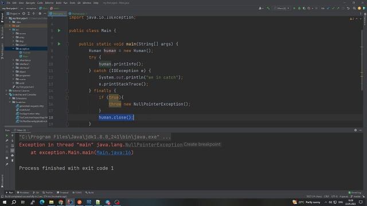Select generated-requests.http scratch file

(30, 106)
